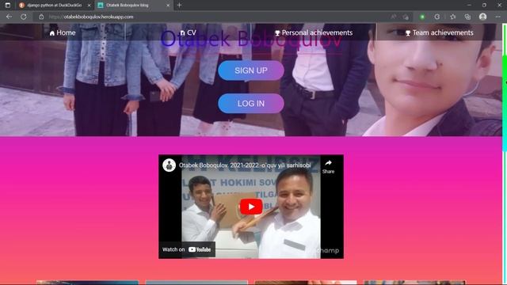The width and height of the screenshot is (507, 285).
Task: Close the Otabek Boboqulov blog tab
Action: 168,6
